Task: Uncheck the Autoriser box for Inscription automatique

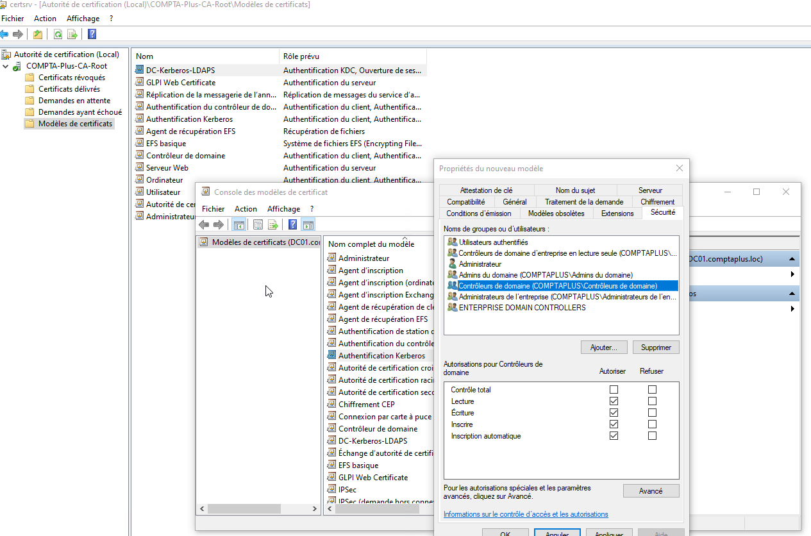Action: [614, 436]
